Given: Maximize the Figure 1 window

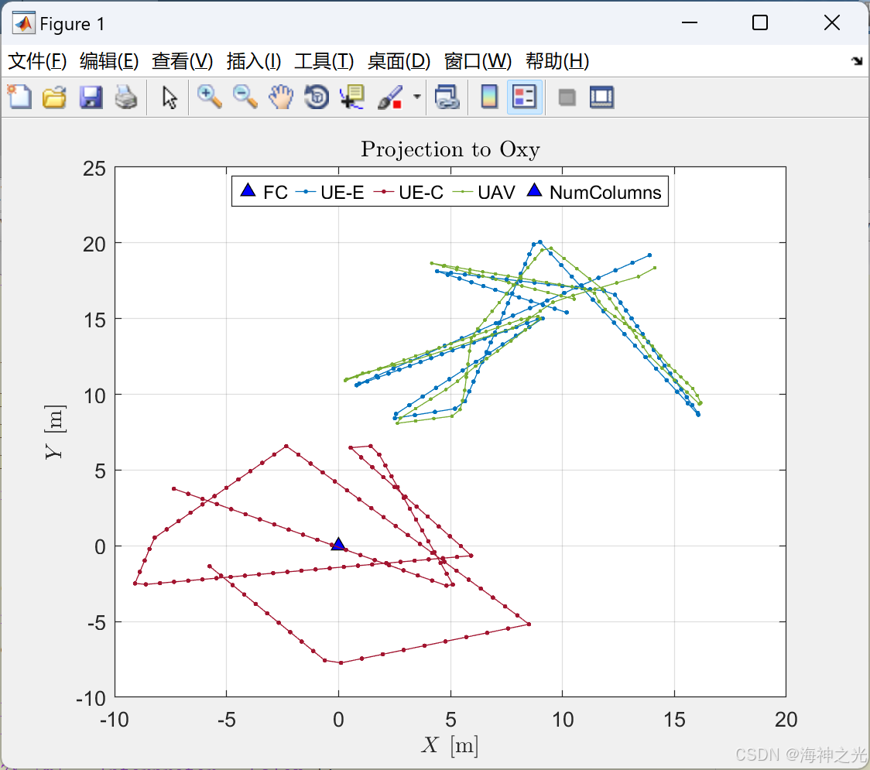Looking at the screenshot, I should tap(759, 22).
